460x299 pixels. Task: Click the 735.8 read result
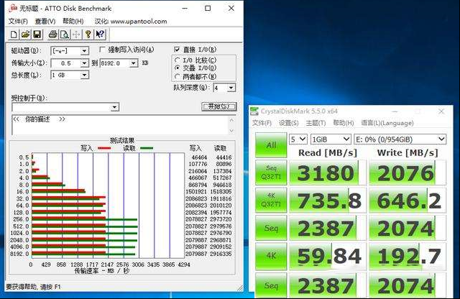pyautogui.click(x=328, y=201)
